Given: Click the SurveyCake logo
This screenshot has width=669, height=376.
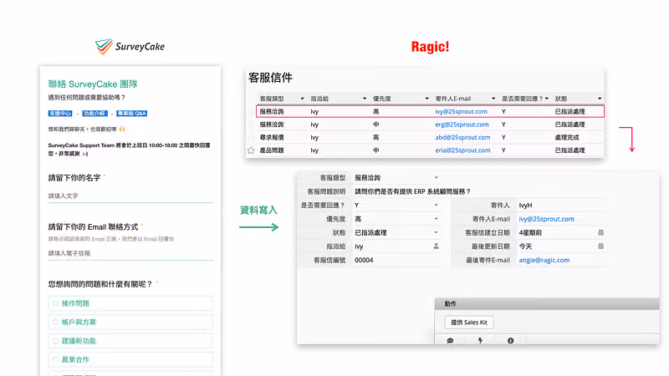Looking at the screenshot, I should (130, 47).
